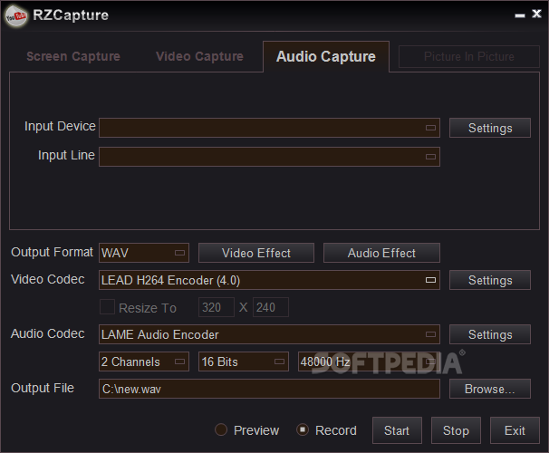
Task: Click the Stop button
Action: [x=456, y=430]
